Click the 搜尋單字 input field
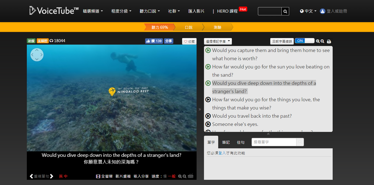Image resolution: width=374 pixels, height=185 pixels. (x=274, y=142)
